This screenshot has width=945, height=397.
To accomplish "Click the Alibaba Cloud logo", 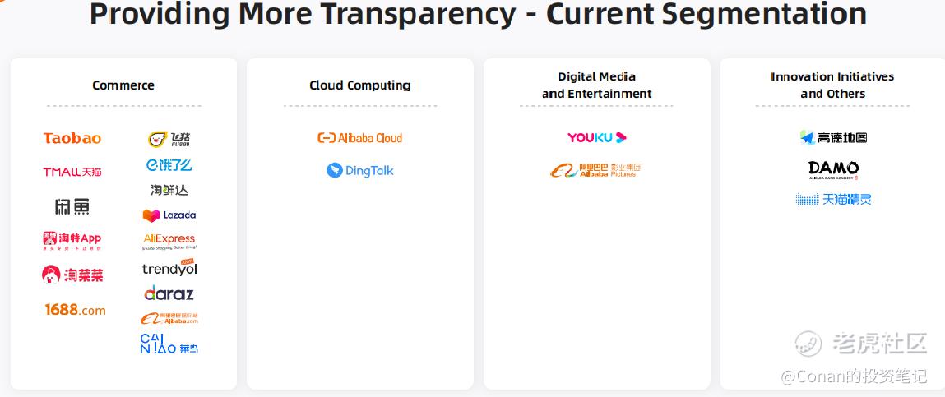I will pos(359,138).
